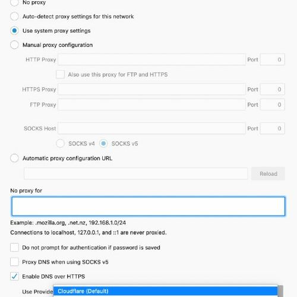This screenshot has height=297, width=297.
Task: Focus the No proxy for text box
Action: [148, 206]
